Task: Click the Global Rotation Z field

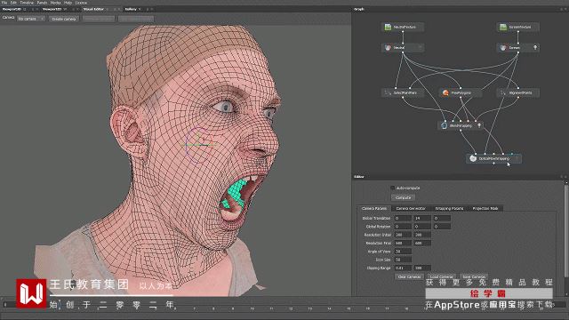Action: (x=442, y=227)
